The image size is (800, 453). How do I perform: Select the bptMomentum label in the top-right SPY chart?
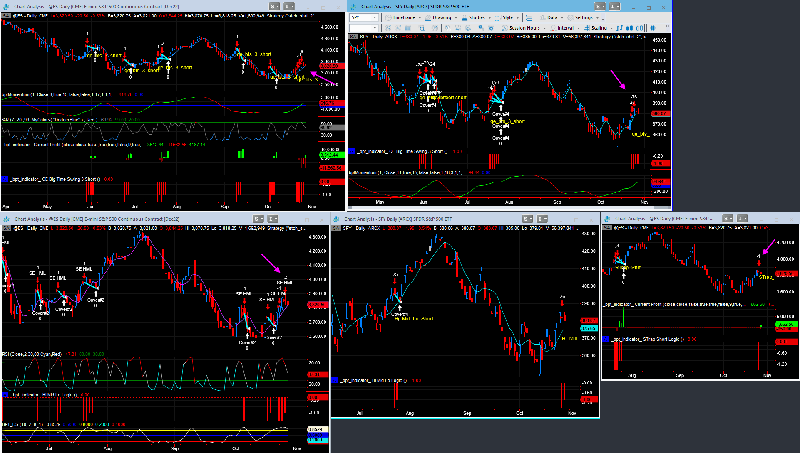[407, 172]
